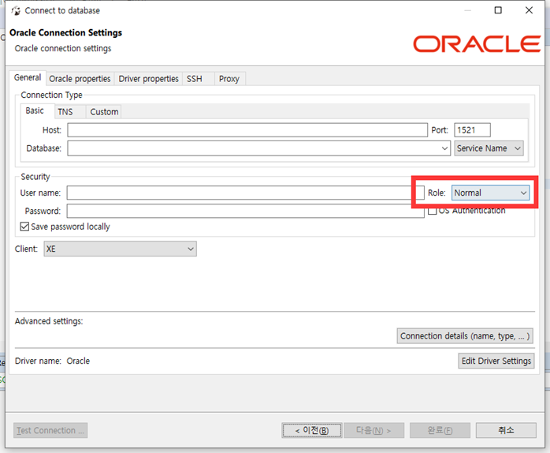Click the User name input field
This screenshot has height=453, width=550.
point(246,193)
